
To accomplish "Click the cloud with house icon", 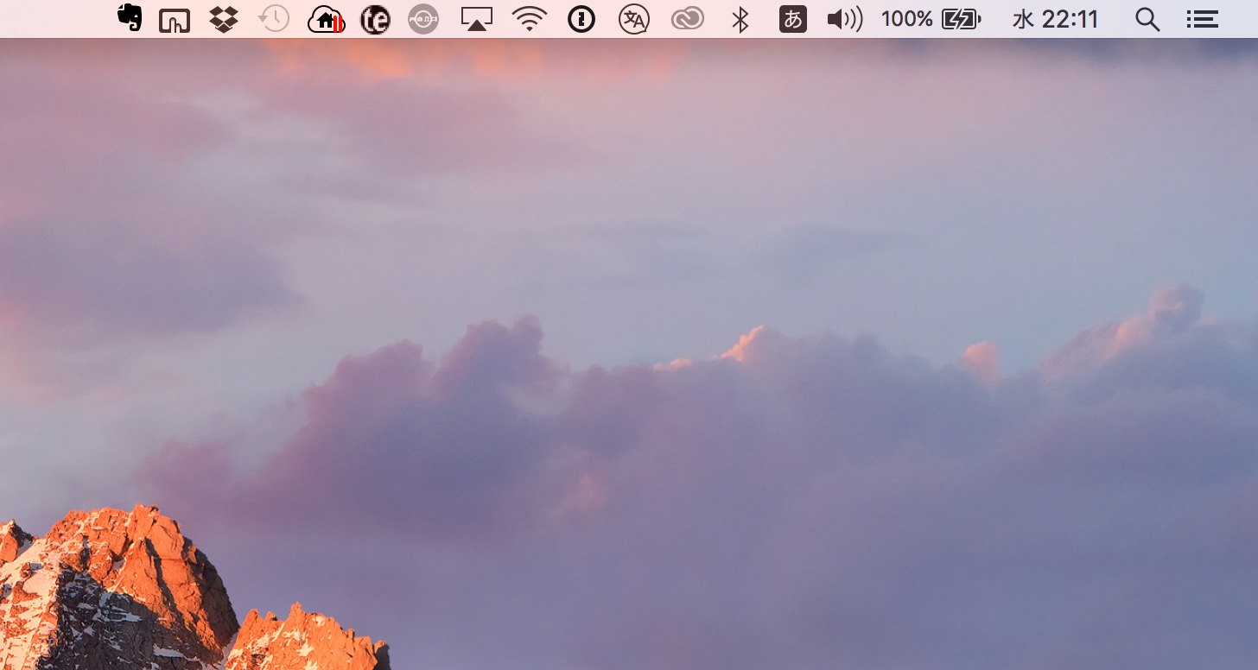I will pyautogui.click(x=326, y=19).
